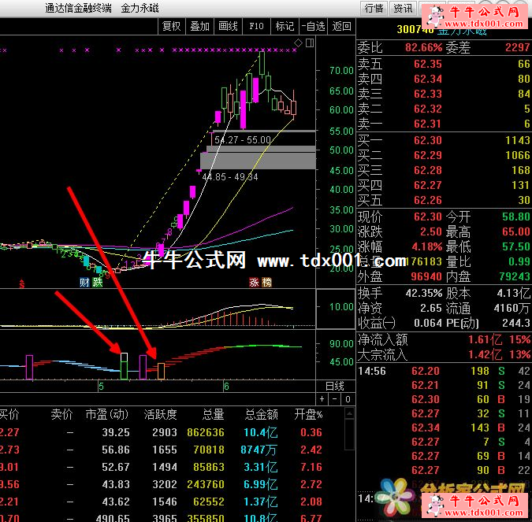This screenshot has width=532, height=522.
Task: Click the 复权 toolbar button
Action: point(171,27)
